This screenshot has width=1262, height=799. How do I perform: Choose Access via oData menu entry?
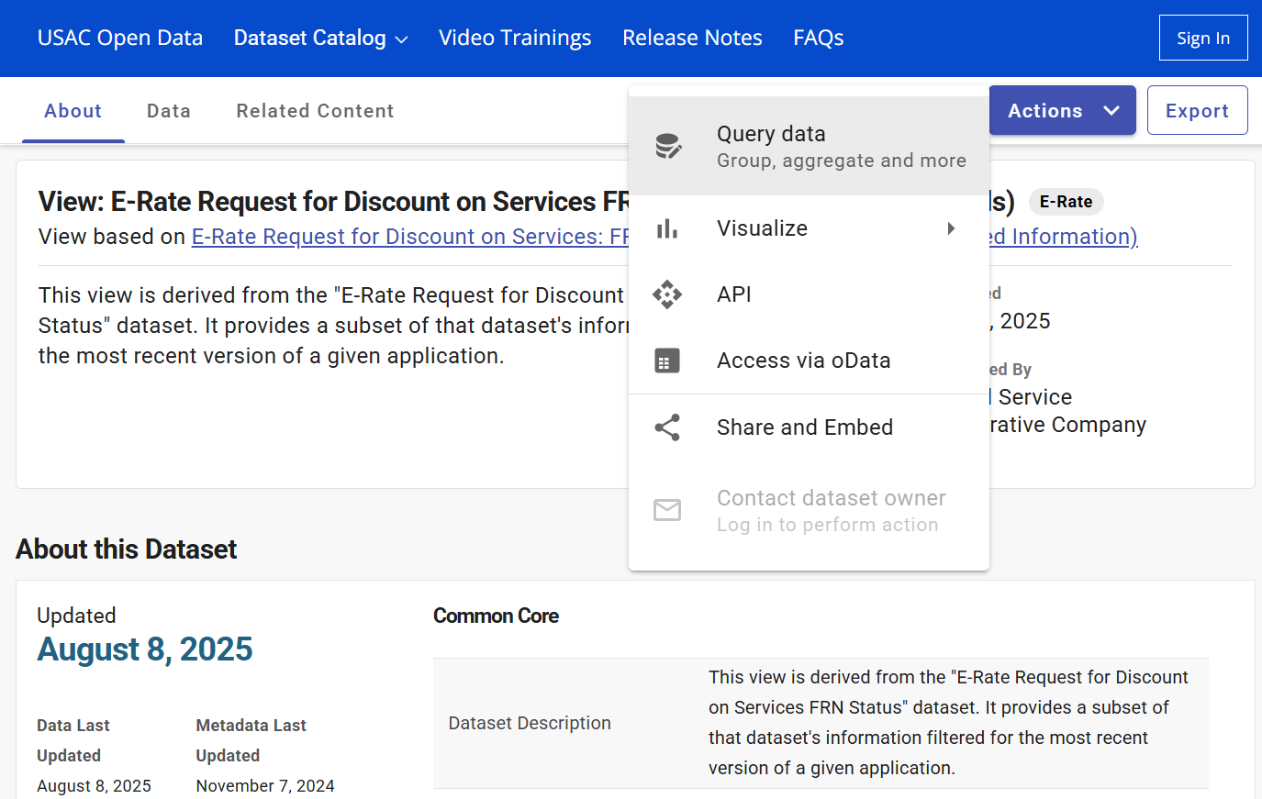[803, 361]
